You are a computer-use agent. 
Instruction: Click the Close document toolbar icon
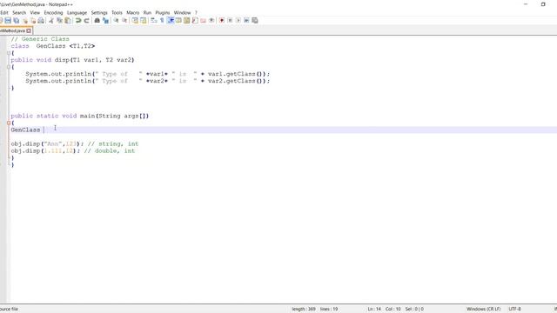tap(25, 21)
